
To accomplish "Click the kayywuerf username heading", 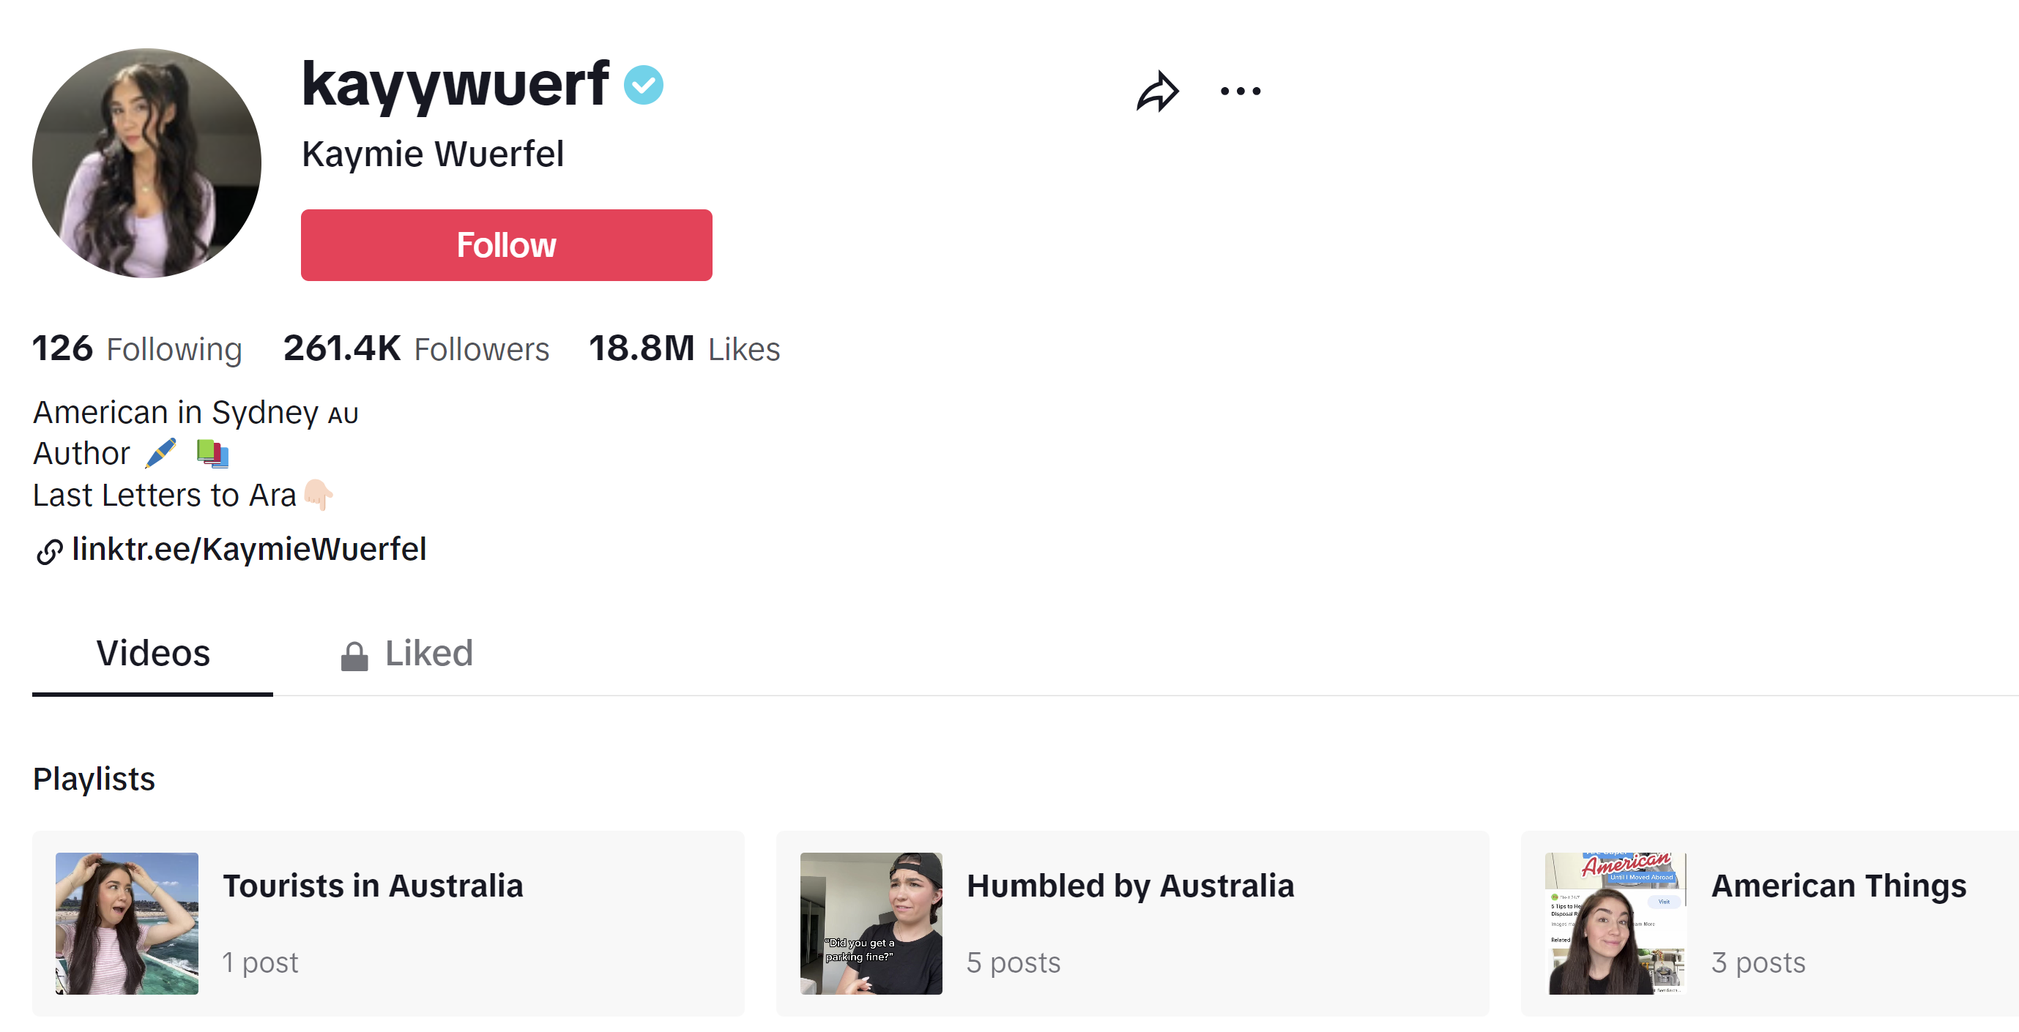I will click(x=455, y=84).
